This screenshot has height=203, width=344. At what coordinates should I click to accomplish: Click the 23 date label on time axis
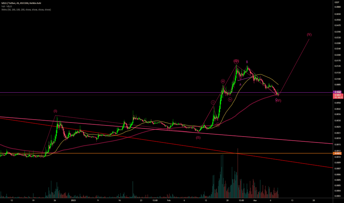[141, 200]
